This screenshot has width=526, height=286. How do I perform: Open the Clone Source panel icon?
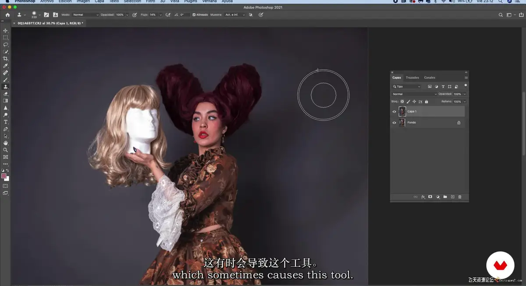coord(55,15)
